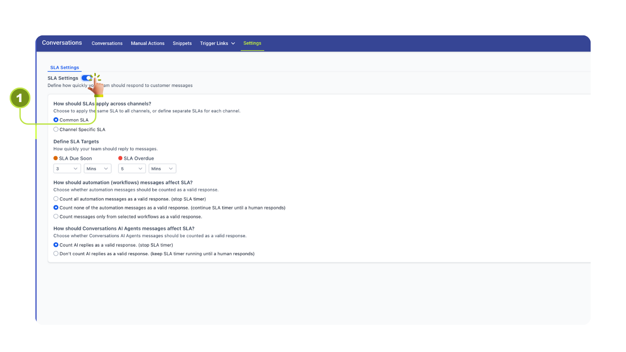The width and height of the screenshot is (626, 352).
Task: Select Count AI replies as valid response
Action: pyautogui.click(x=56, y=245)
